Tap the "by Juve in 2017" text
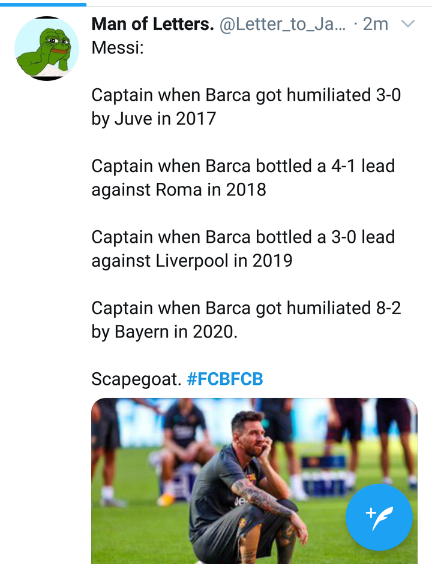432x564 pixels. click(x=153, y=118)
